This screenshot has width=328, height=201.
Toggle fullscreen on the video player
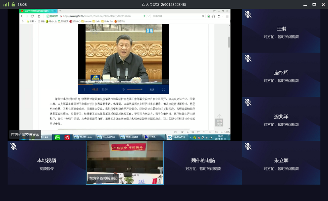[x=163, y=89]
